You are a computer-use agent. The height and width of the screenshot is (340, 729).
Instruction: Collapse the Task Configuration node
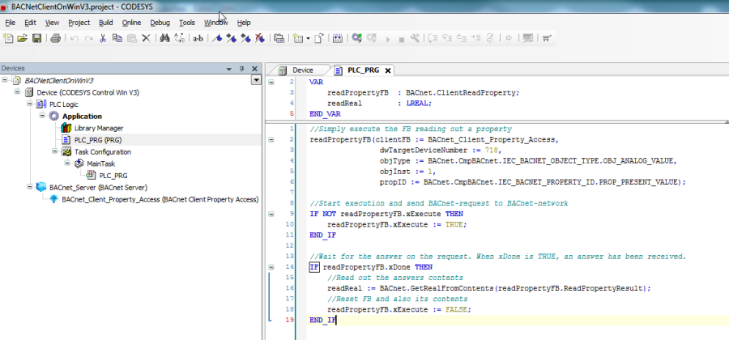click(x=55, y=151)
